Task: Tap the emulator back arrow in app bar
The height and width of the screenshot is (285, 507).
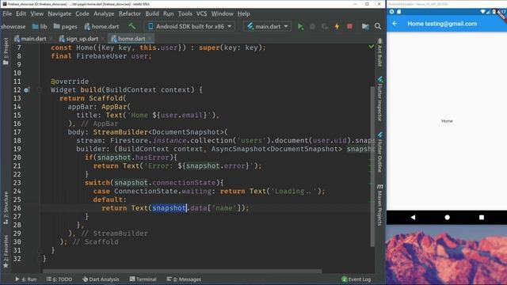Action: [395, 24]
